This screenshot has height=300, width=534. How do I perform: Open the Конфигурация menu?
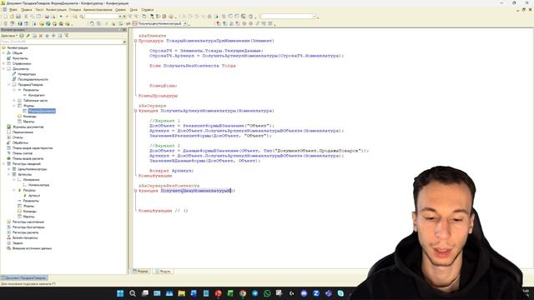click(x=56, y=10)
